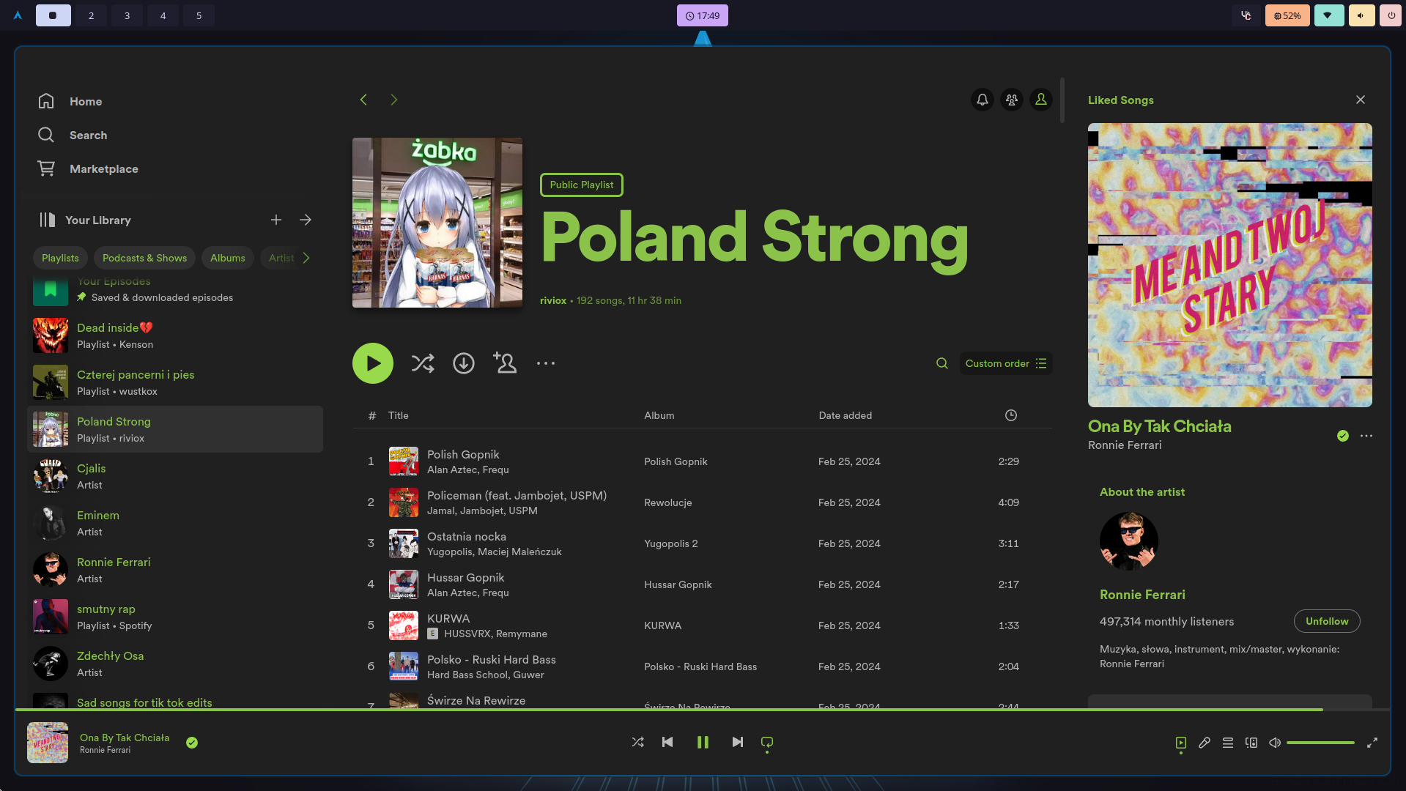Collapse Your Library panel icon

point(47,220)
